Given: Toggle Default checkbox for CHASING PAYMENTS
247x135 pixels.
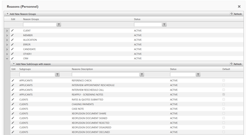Looking at the screenshot, I should tap(223, 104).
